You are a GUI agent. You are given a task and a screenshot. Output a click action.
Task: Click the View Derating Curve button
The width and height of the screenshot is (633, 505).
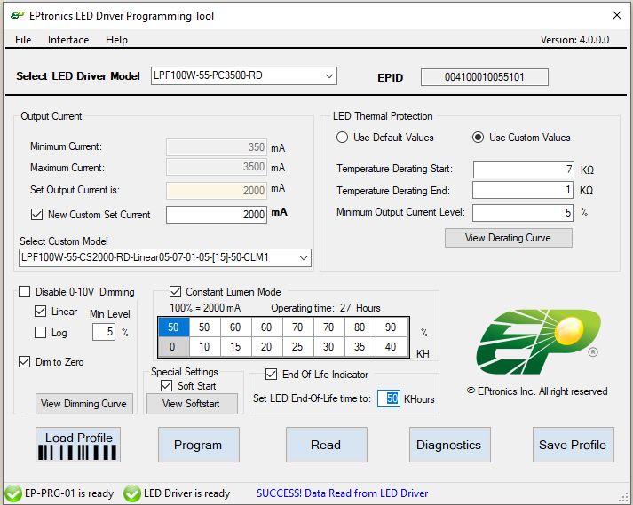coord(508,238)
